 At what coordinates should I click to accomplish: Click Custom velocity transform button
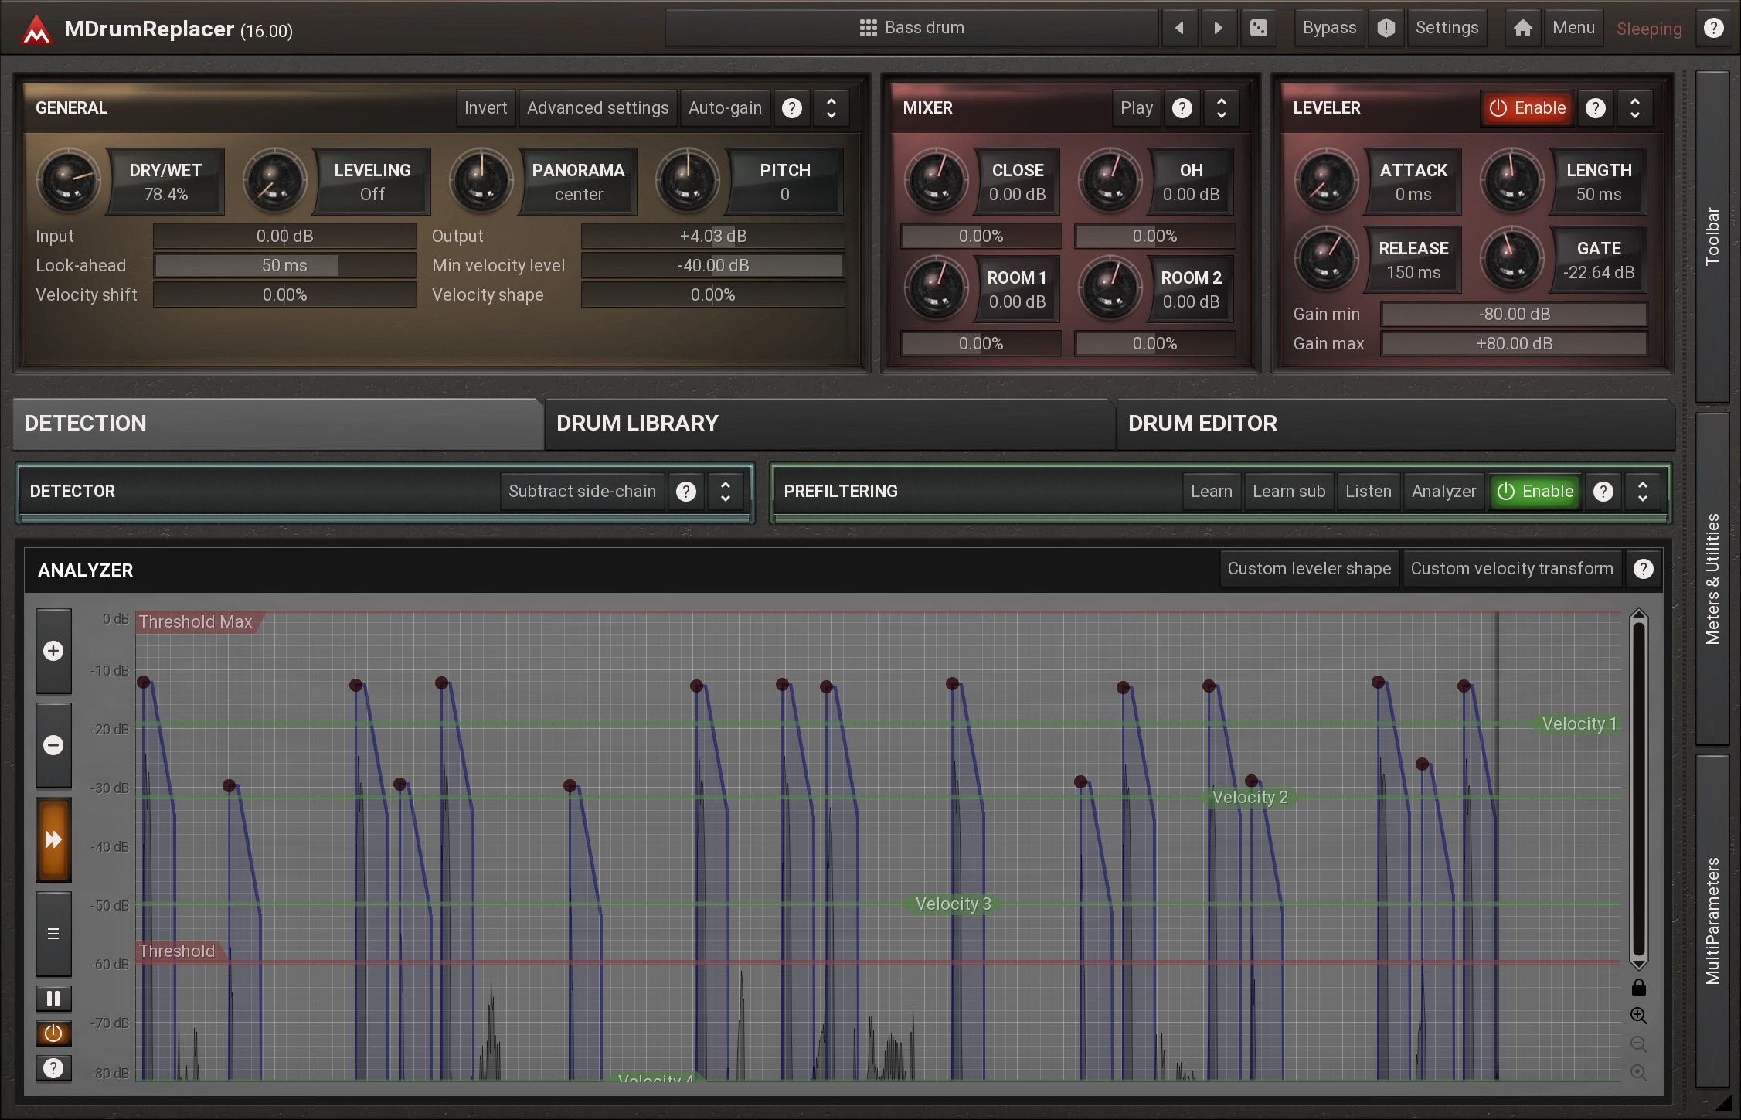1511,569
